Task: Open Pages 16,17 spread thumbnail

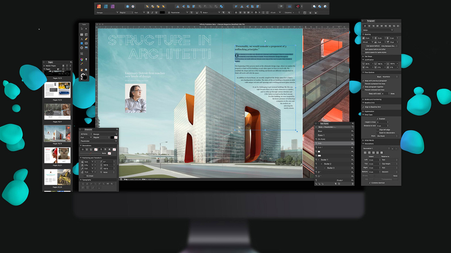Action: click(57, 111)
